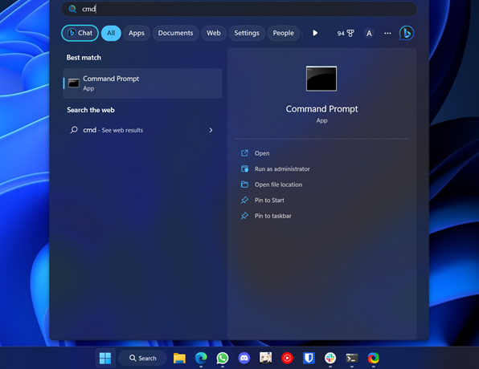479x369 pixels.
Task: Click the Open file location folder icon
Action: (x=244, y=184)
